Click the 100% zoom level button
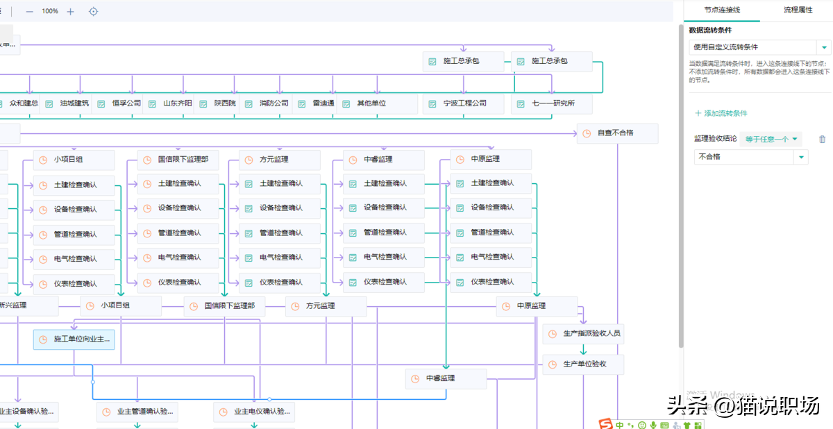This screenshot has height=429, width=833. coord(49,11)
